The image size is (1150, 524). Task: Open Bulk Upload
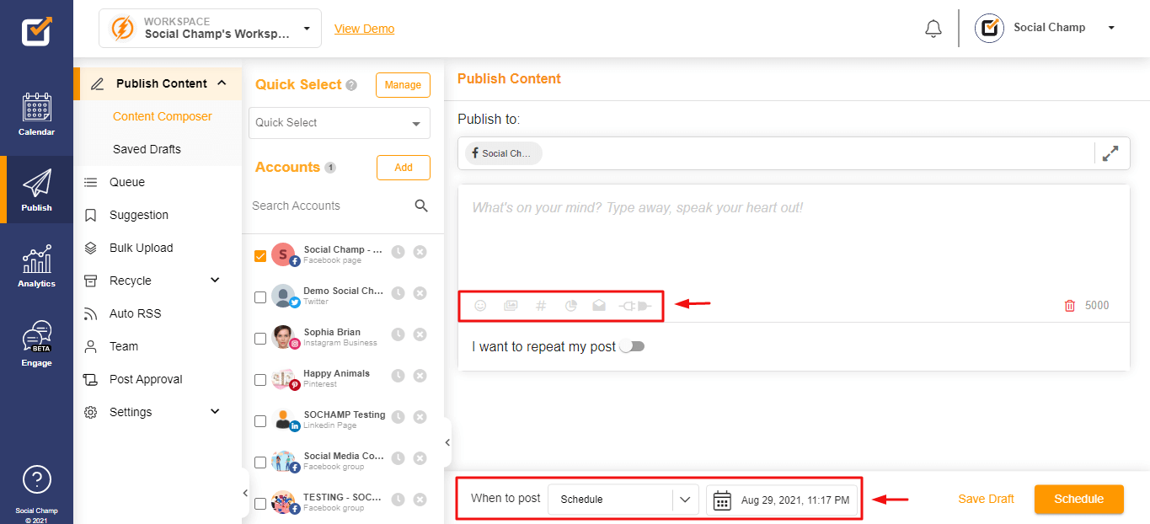click(x=142, y=248)
